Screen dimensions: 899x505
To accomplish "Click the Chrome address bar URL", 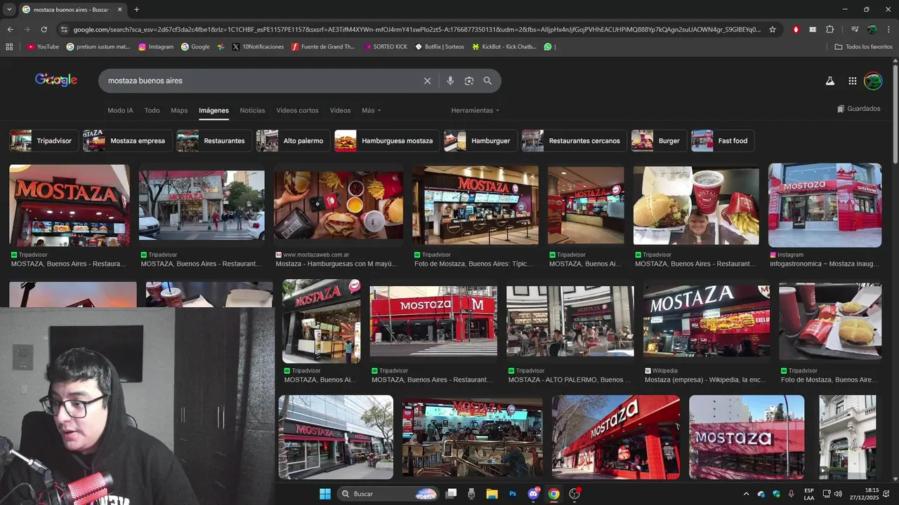I will [416, 29].
